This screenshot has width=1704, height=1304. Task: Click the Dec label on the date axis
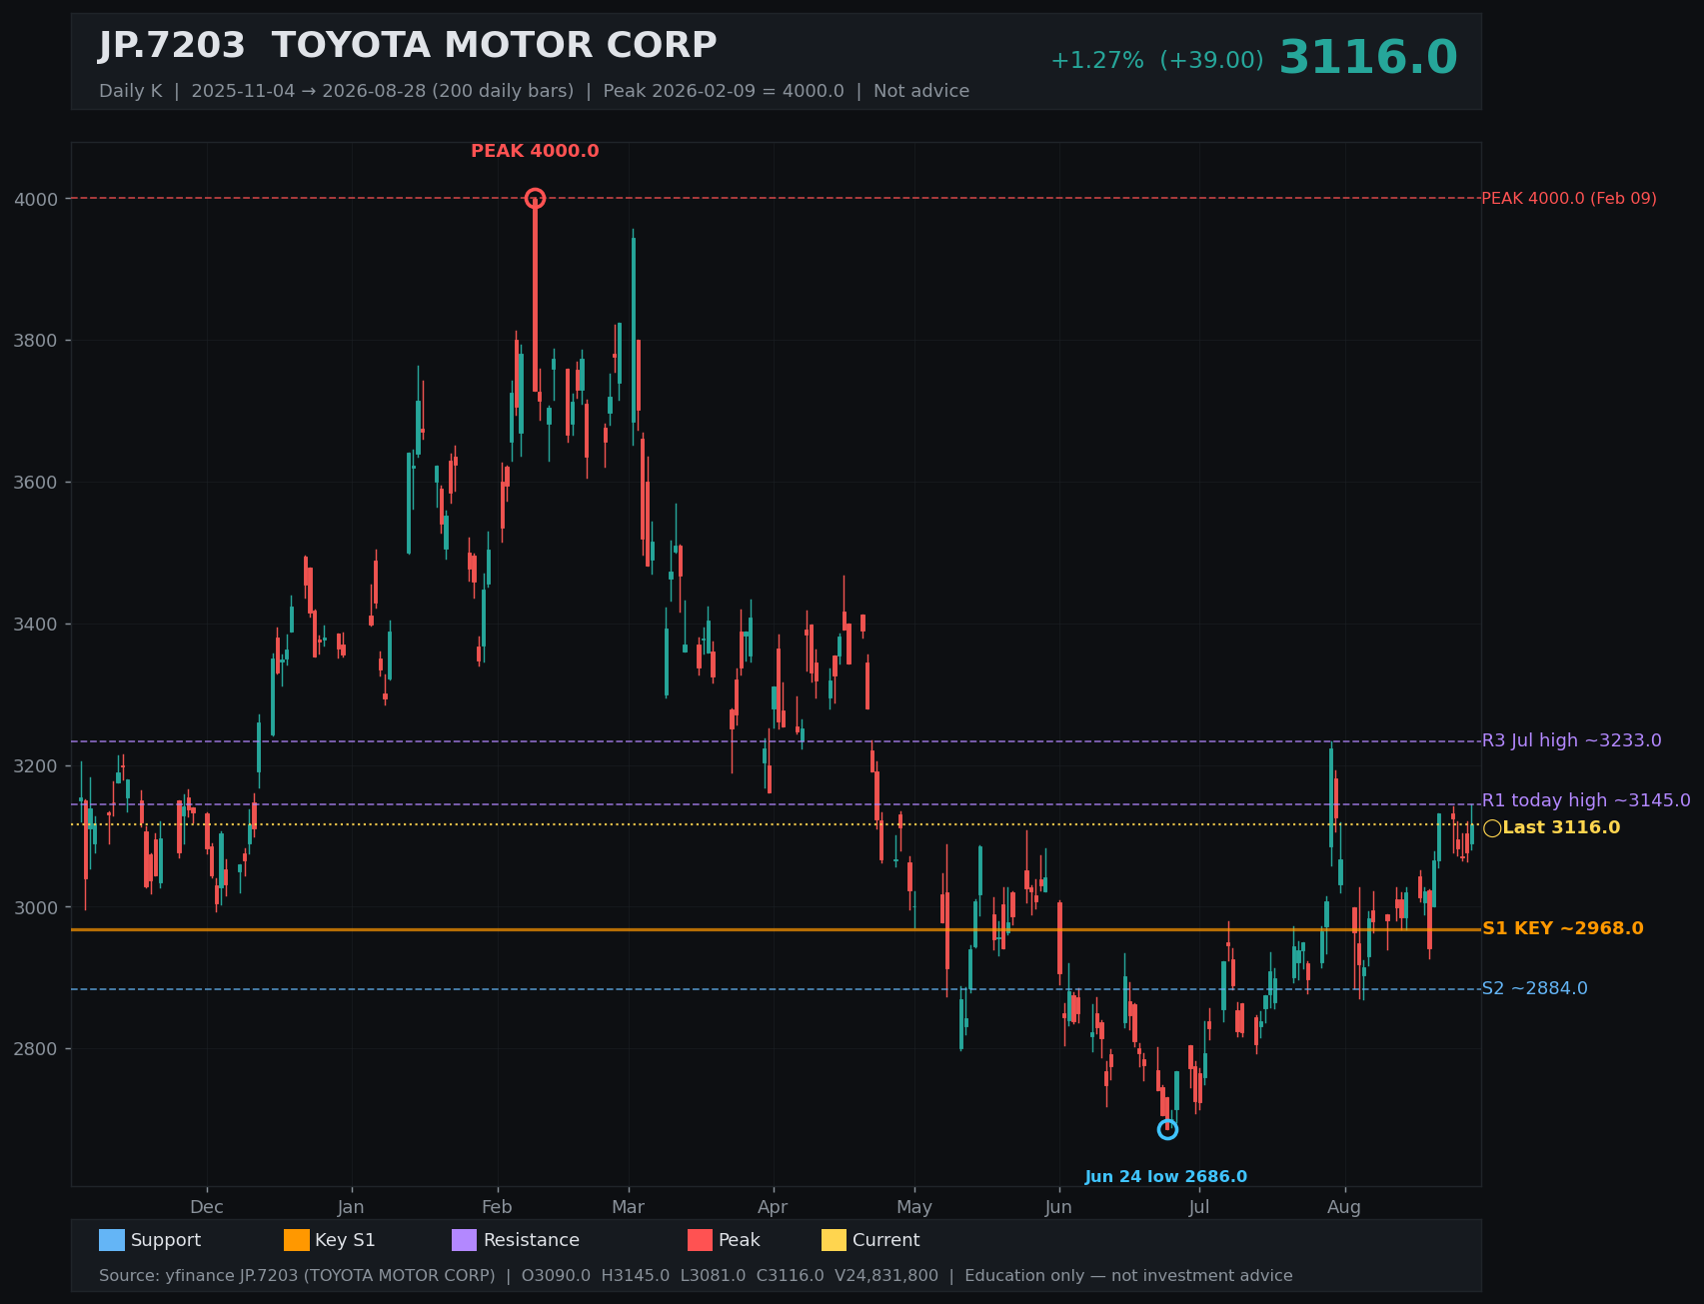tap(207, 1207)
